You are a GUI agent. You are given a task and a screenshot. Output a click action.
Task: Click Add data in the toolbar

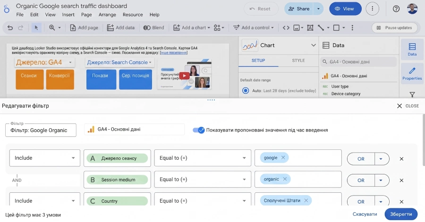120,28
